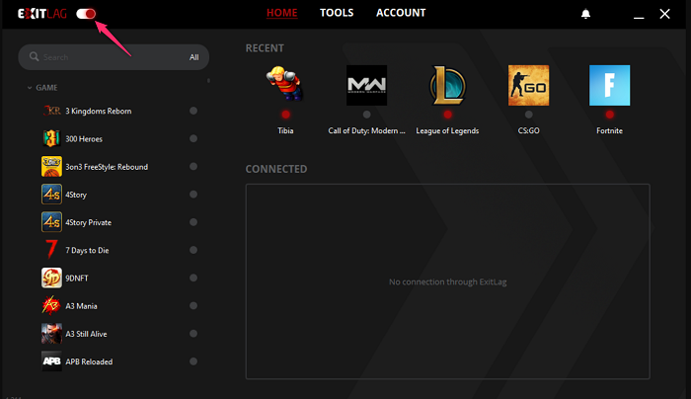Viewport: 691px width, 399px height.
Task: Open League of Legends recent icon
Action: (x=447, y=86)
